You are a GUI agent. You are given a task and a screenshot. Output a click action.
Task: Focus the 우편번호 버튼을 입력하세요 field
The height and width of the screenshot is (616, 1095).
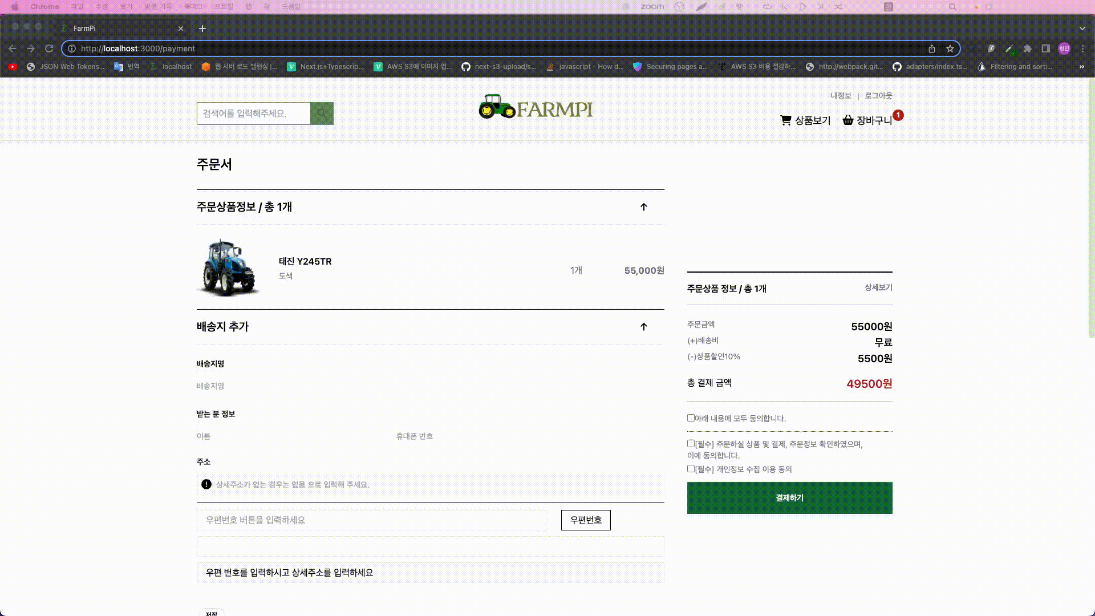coord(372,520)
